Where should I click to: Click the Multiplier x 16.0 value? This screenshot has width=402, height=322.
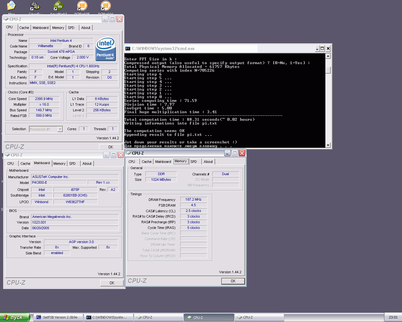(44, 104)
